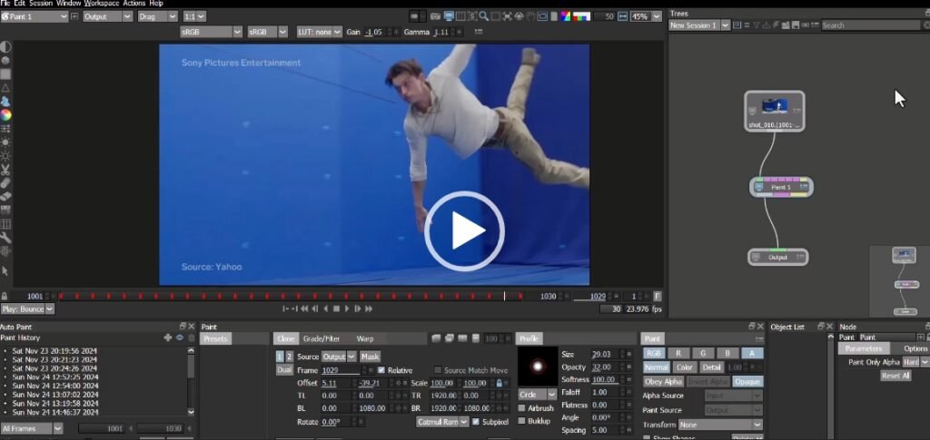This screenshot has height=440, width=930.
Task: Pick the Color brush tool in the left toolbar
Action: pyautogui.click(x=5, y=115)
